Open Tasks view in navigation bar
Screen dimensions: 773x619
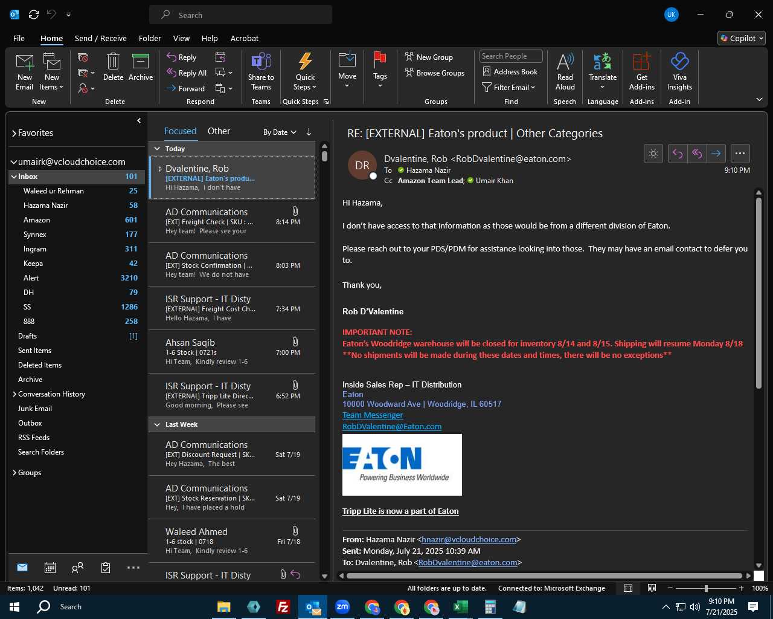[106, 568]
